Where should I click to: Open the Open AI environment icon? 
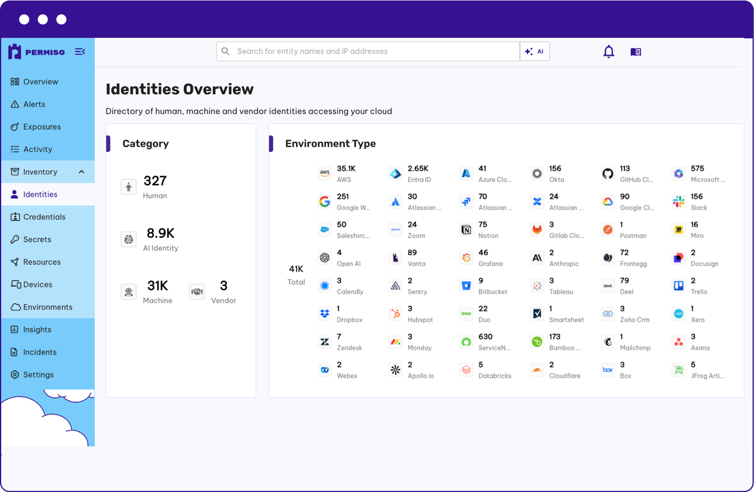click(x=325, y=258)
